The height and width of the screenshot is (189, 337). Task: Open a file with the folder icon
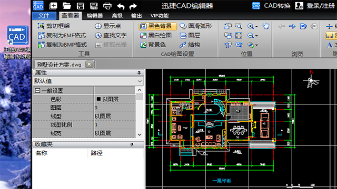tap(67, 6)
